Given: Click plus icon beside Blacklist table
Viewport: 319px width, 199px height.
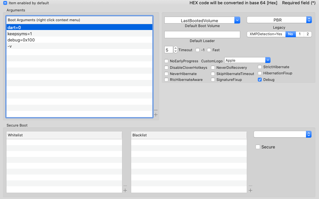Looking at the screenshot, I should (x=250, y=190).
